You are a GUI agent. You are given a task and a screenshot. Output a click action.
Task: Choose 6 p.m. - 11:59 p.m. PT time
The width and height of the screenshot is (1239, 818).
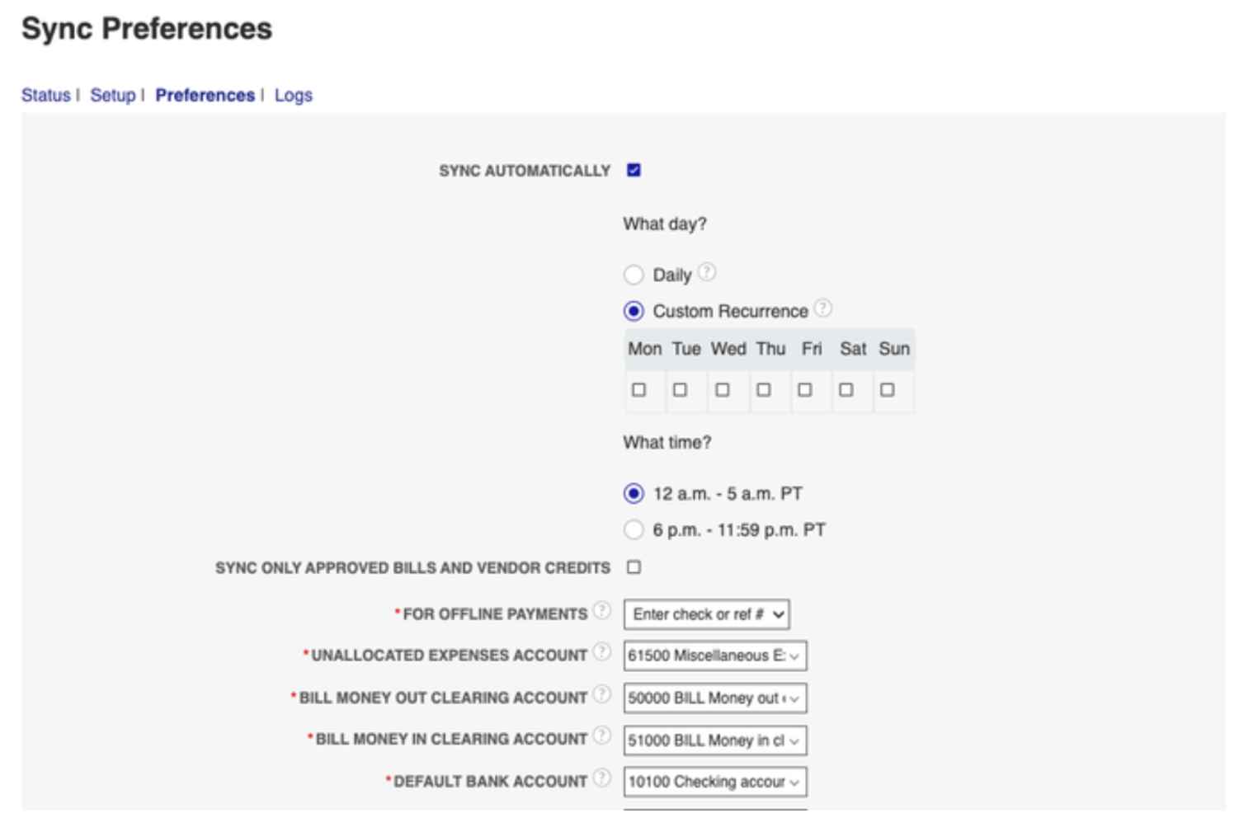coord(634,529)
